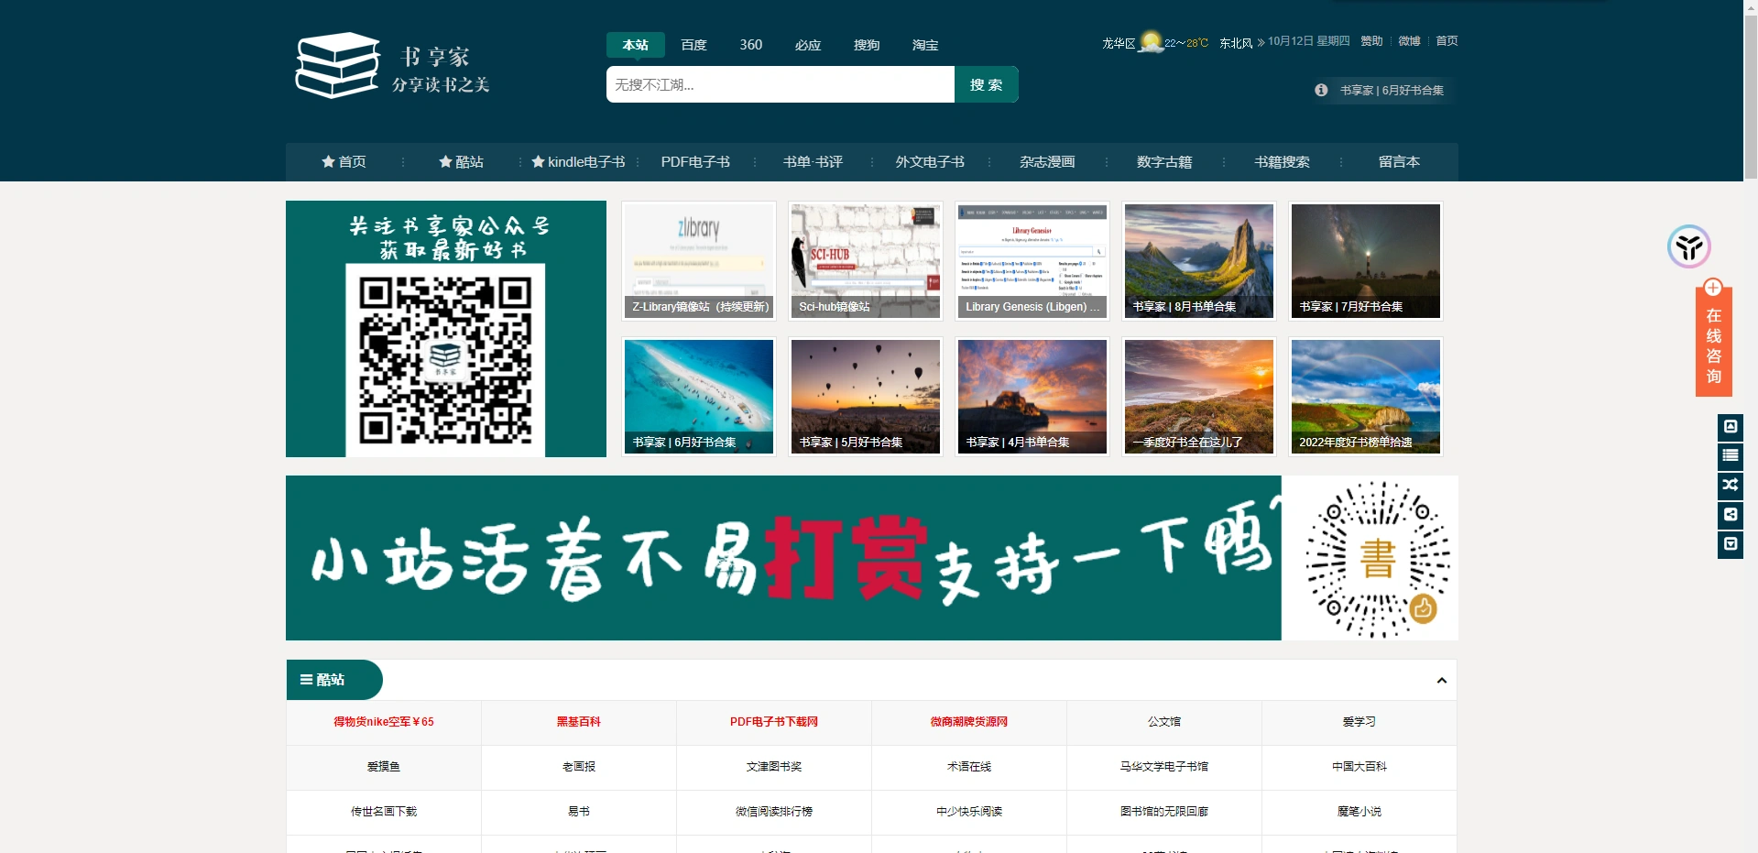Click the 微博 link in header
Screen dimensions: 1758x853
coord(1409,41)
